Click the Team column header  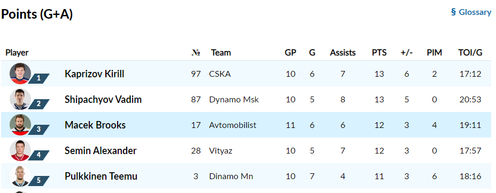(x=221, y=52)
